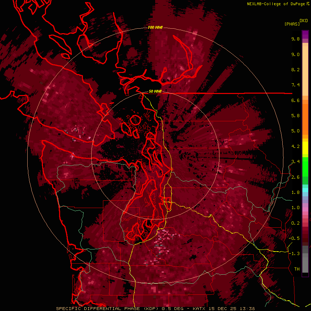Select the 7.4 value on the scale
The height and width of the screenshot is (311, 311).
tap(295, 85)
